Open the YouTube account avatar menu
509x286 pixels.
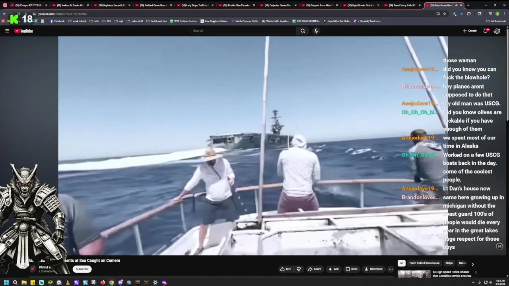[x=497, y=31]
